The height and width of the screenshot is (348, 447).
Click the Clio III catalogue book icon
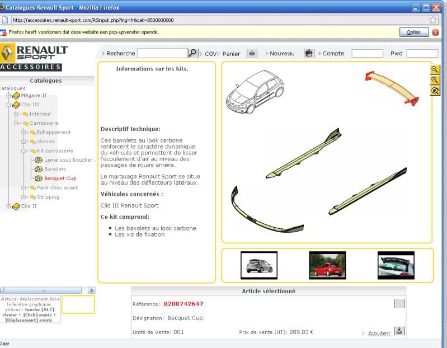(x=16, y=105)
